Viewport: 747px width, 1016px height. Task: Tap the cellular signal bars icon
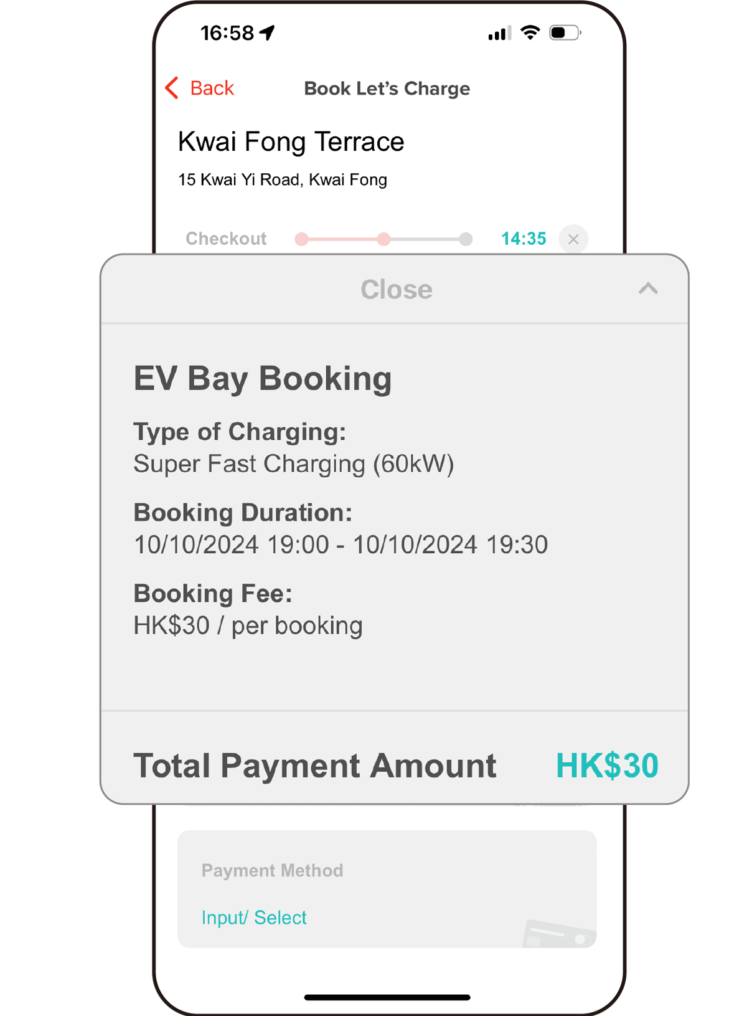pos(499,33)
